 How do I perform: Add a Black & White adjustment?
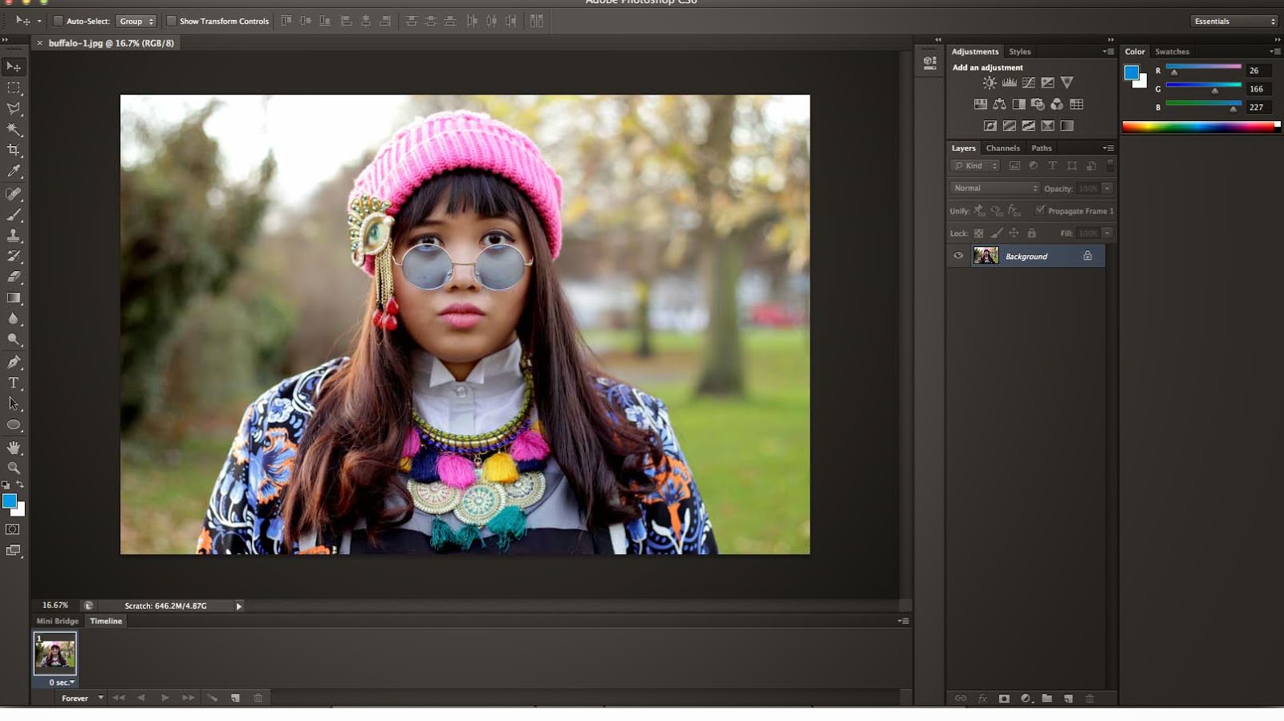coord(1019,104)
